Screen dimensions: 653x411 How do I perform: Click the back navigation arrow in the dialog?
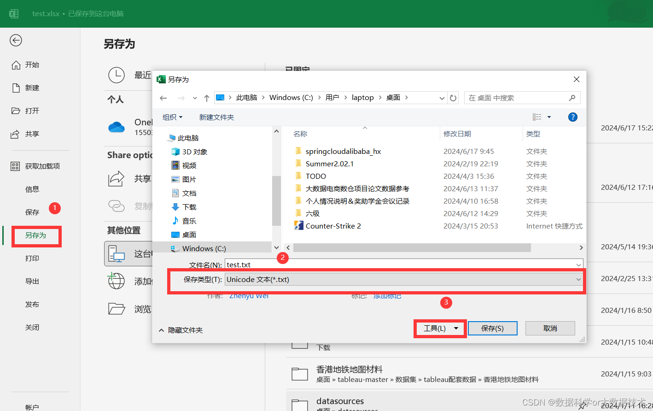[164, 97]
